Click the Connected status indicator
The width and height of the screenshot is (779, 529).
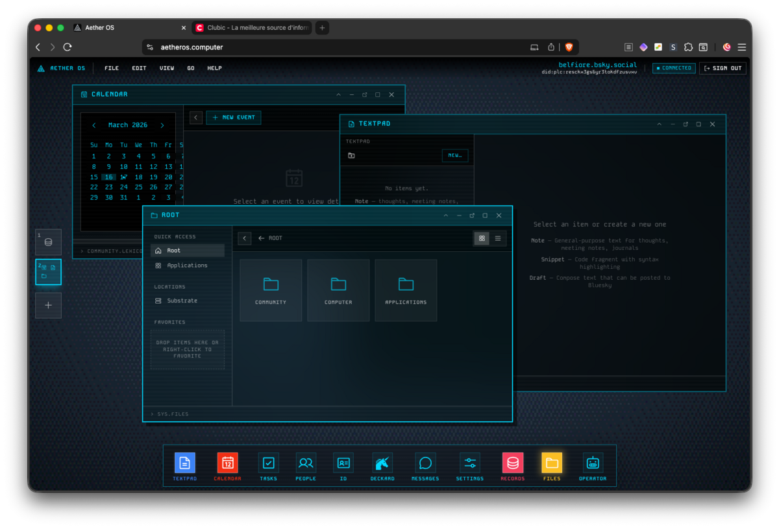coord(674,68)
